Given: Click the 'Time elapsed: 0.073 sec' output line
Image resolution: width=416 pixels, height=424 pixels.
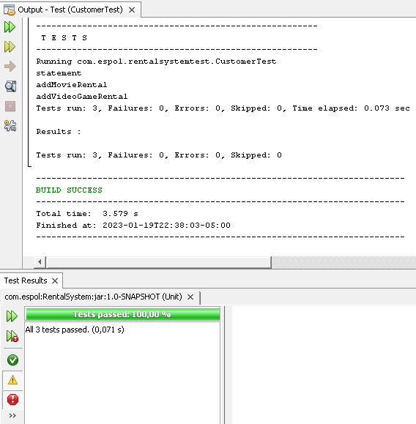Looking at the screenshot, I should point(223,108).
